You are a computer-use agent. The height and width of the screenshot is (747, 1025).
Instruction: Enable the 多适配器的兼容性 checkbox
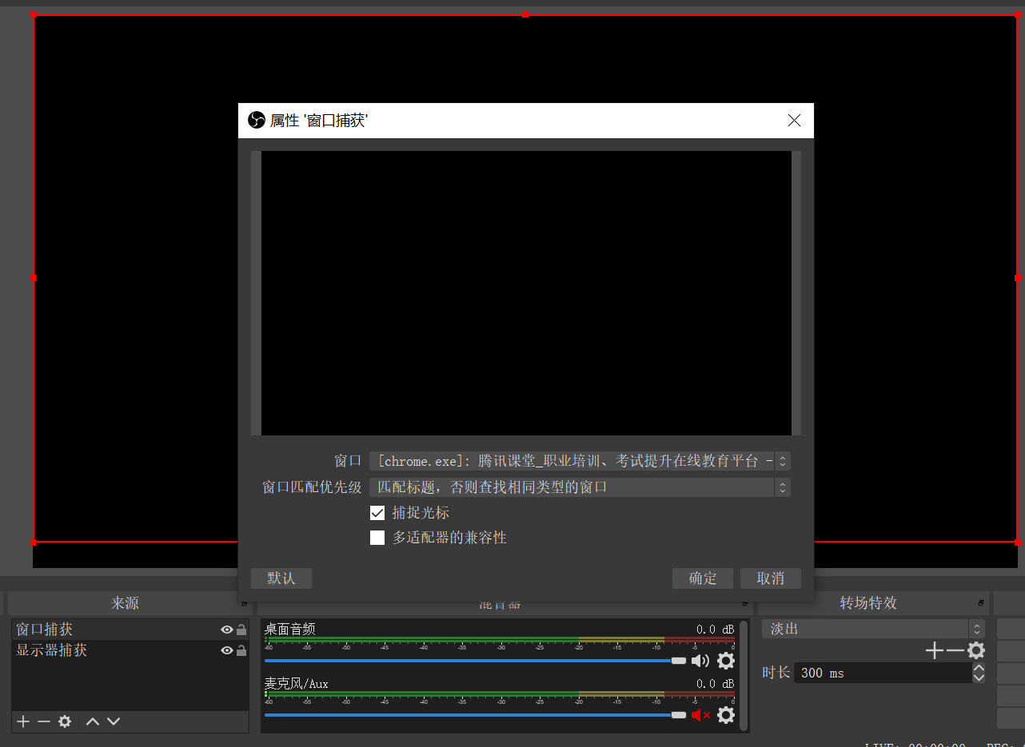pyautogui.click(x=377, y=538)
